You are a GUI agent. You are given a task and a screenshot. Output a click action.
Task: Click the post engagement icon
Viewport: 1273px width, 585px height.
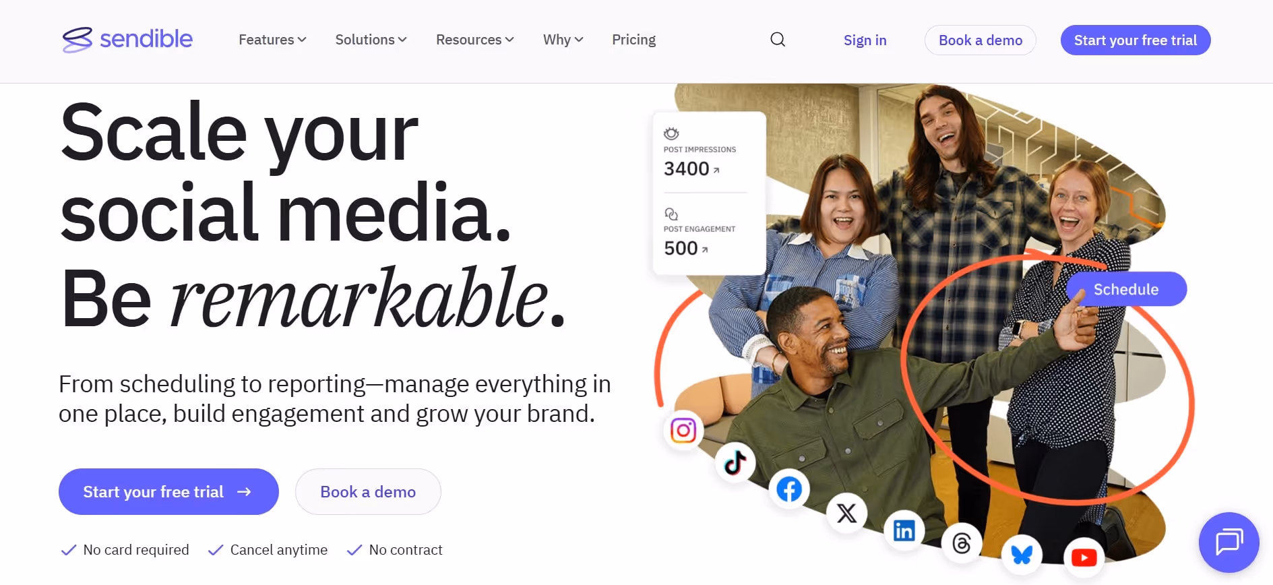pyautogui.click(x=671, y=214)
